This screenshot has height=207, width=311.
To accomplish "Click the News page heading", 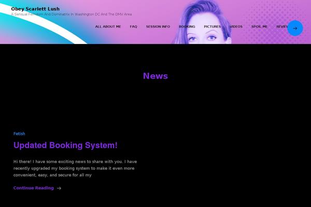I will [x=155, y=76].
